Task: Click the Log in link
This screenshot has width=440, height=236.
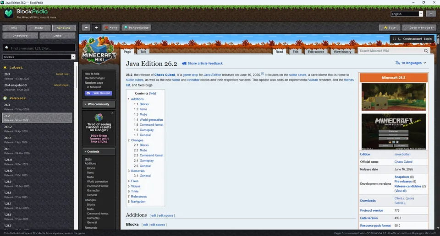Action: (428, 39)
